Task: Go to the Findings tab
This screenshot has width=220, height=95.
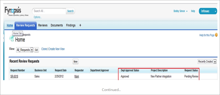Action: [71, 25]
